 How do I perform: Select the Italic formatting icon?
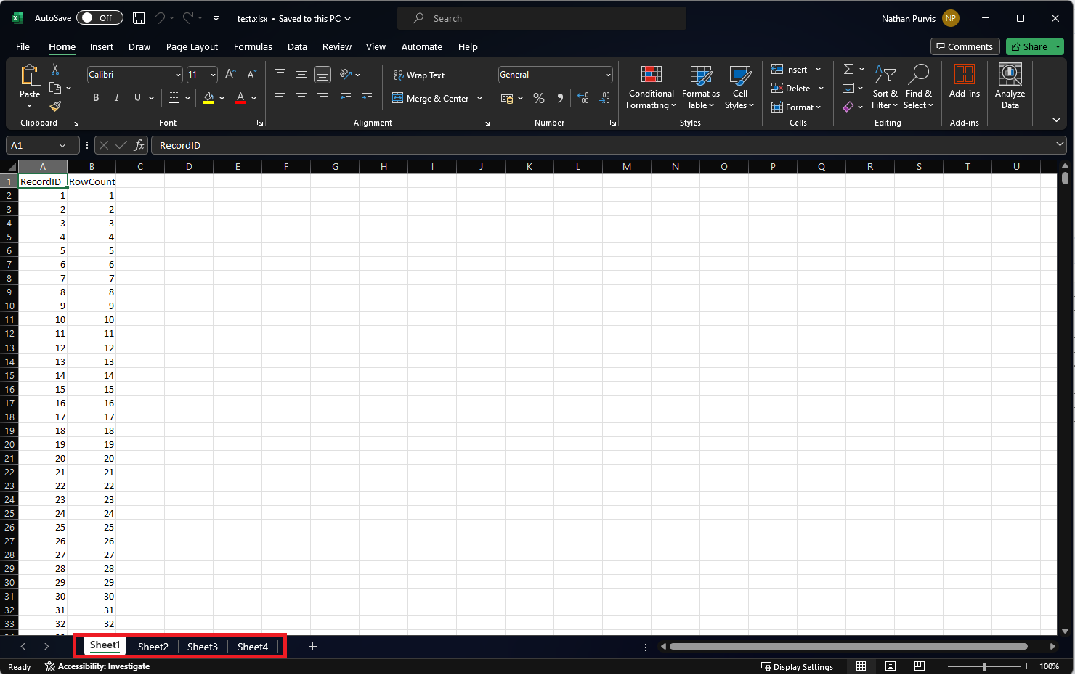pyautogui.click(x=116, y=97)
